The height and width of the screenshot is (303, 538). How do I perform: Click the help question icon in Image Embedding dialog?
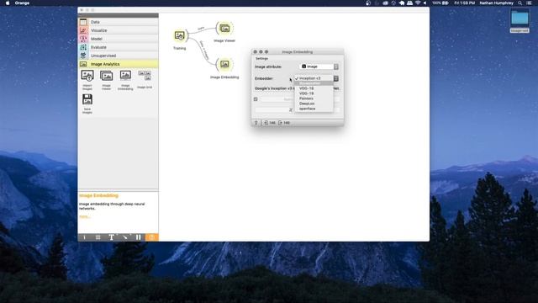(256, 123)
